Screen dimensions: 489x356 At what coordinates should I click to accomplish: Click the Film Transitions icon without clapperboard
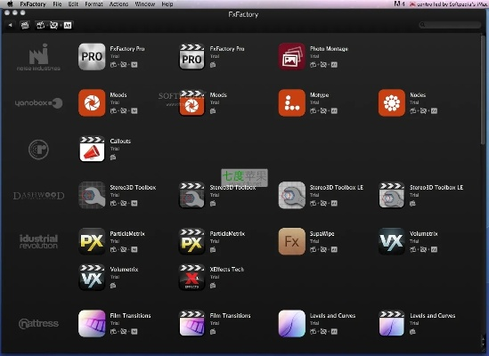point(92,324)
